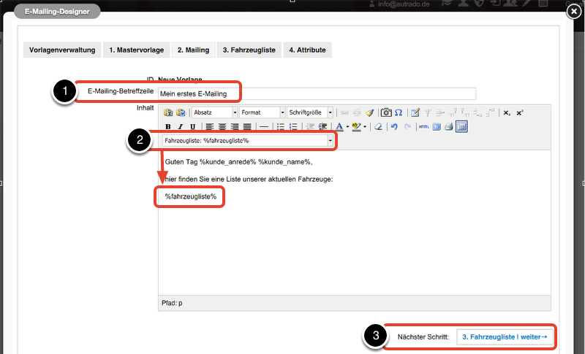Click the Indent icon
585x354 pixels.
tap(322, 126)
